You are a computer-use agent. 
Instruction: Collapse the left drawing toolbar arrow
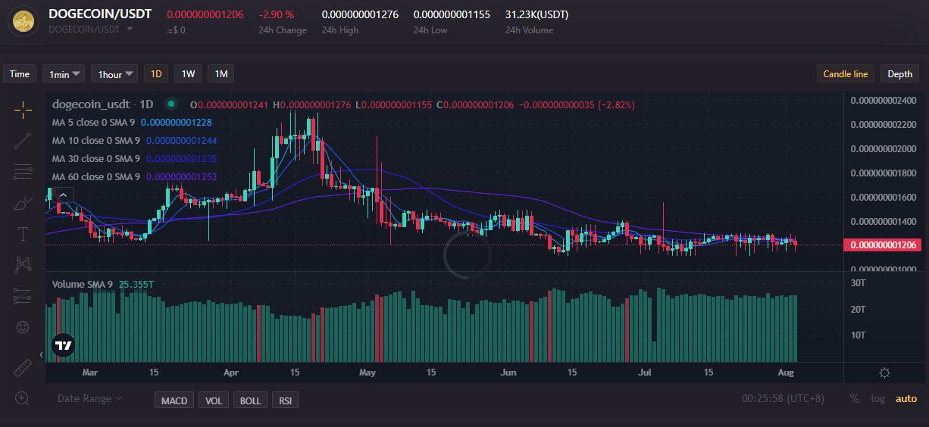[41, 354]
